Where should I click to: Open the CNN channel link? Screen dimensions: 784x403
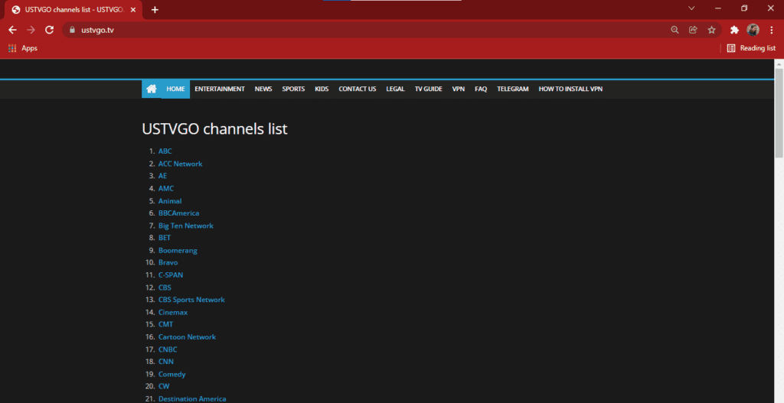pyautogui.click(x=166, y=361)
